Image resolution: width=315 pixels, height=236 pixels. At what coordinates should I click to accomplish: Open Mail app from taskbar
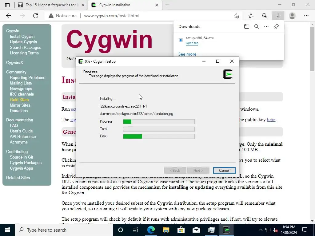click(x=196, y=230)
